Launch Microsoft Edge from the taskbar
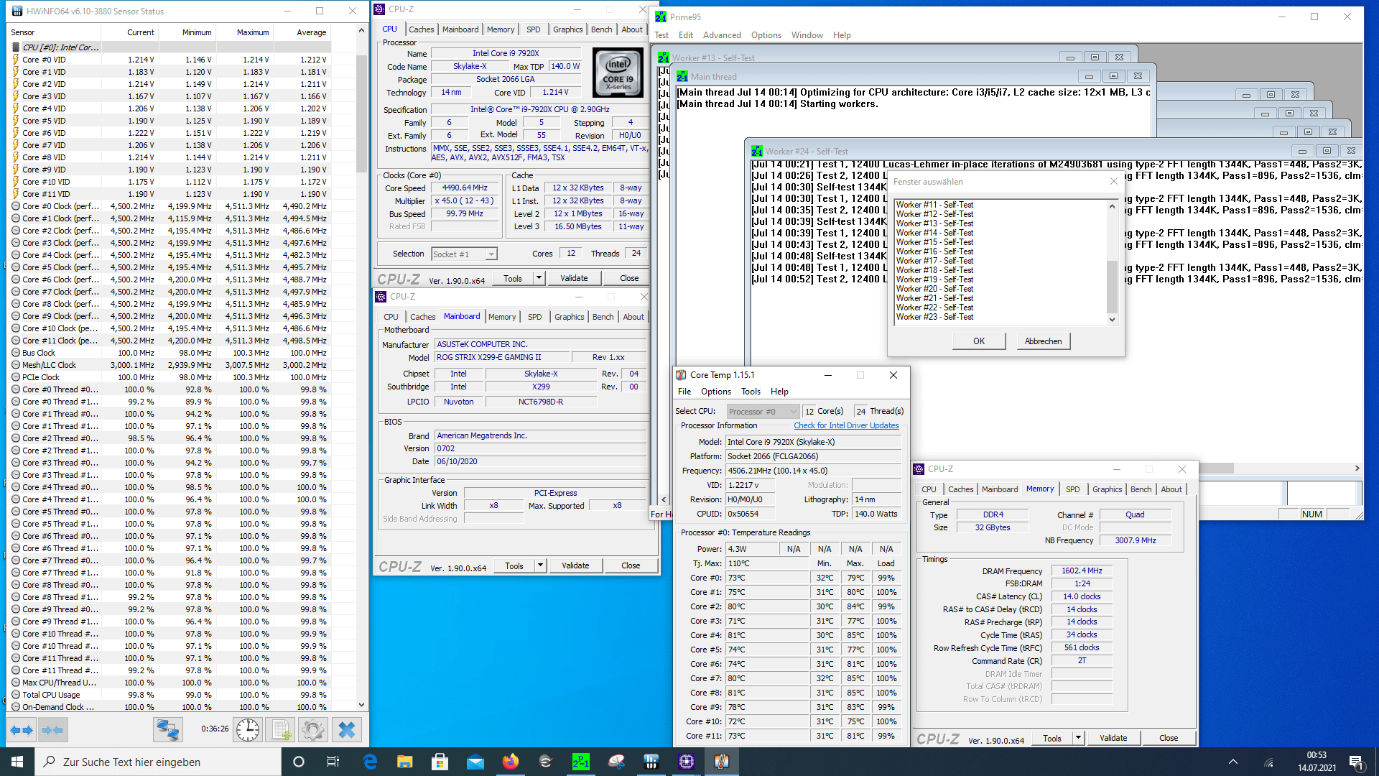This screenshot has height=776, width=1379. pyautogui.click(x=370, y=762)
